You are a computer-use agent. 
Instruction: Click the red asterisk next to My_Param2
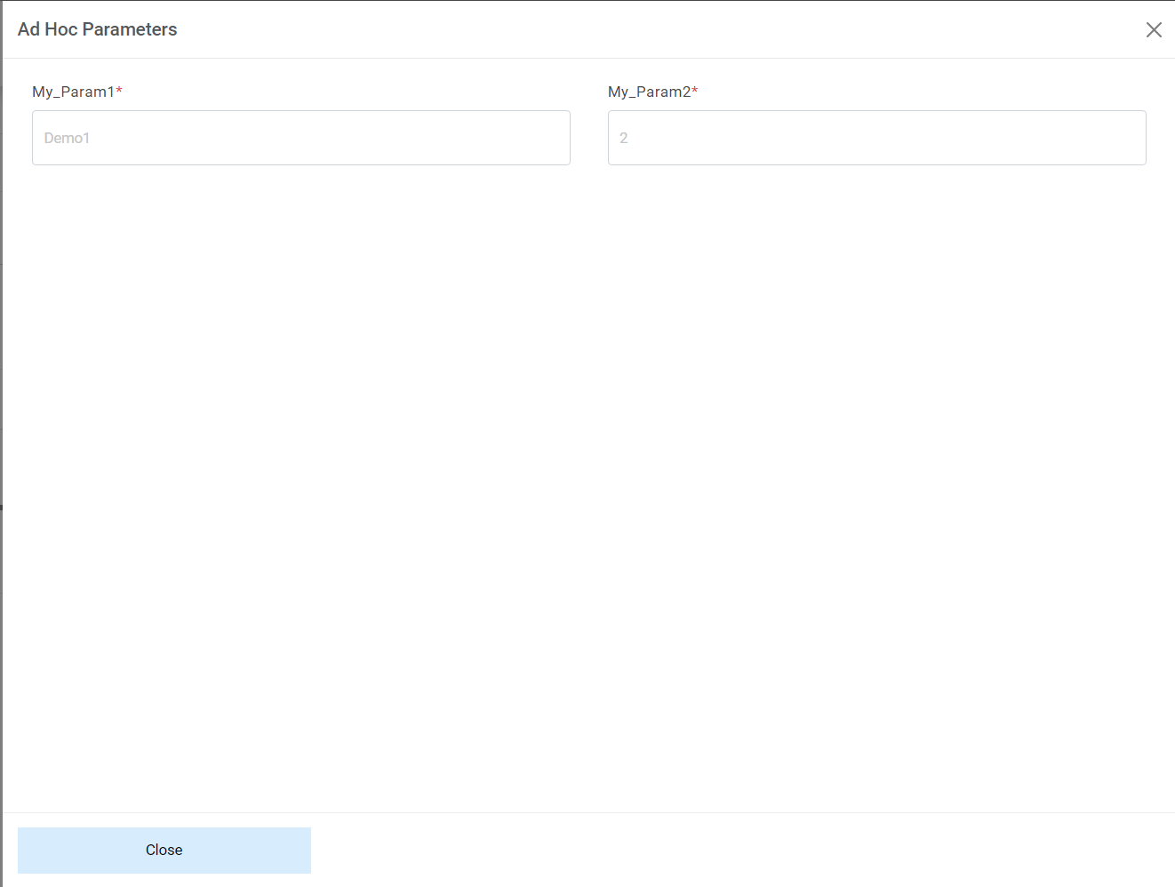pos(696,90)
